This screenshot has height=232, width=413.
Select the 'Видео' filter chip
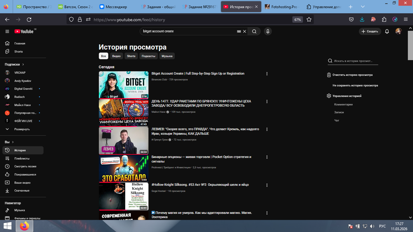(116, 56)
